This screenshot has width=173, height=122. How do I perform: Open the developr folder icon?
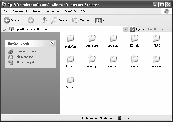point(113,38)
